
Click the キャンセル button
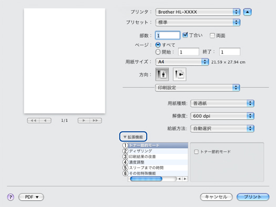tap(216, 197)
